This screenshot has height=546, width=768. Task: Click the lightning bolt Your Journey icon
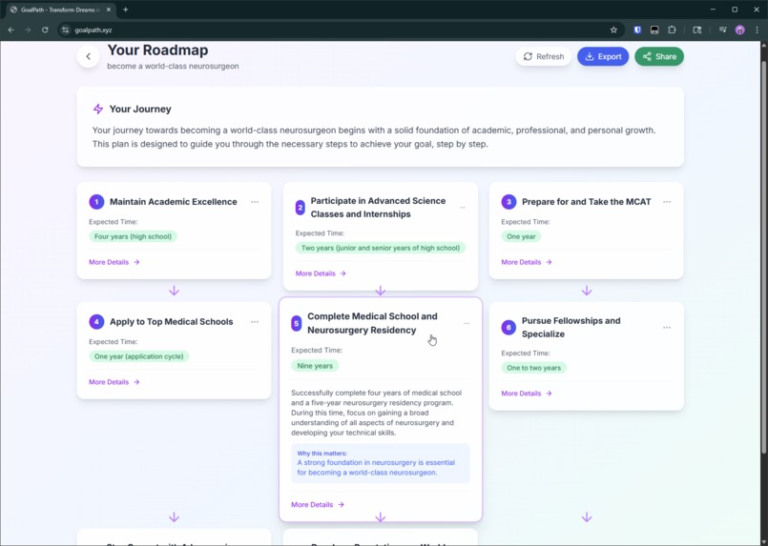[x=98, y=109]
